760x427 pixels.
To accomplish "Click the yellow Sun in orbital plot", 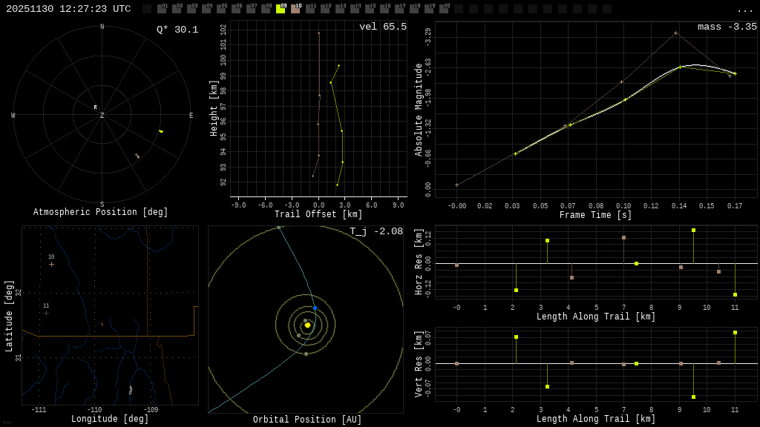I will click(x=307, y=325).
